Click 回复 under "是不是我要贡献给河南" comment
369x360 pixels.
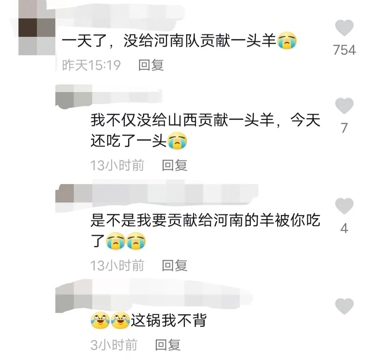pos(175,266)
